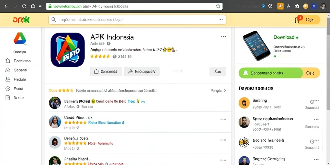Click the phone preview image
The height and width of the screenshot is (165, 330).
256,45
